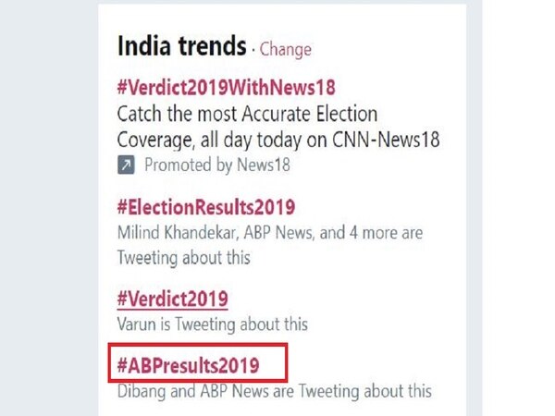Image resolution: width=555 pixels, height=416 pixels.
Task: Click 'Tweeting about this' line under #ElectionResults2019
Action: [x=181, y=256]
